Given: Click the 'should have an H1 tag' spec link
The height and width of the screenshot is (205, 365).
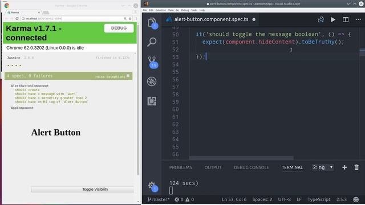Looking at the screenshot, I should [x=51, y=102].
